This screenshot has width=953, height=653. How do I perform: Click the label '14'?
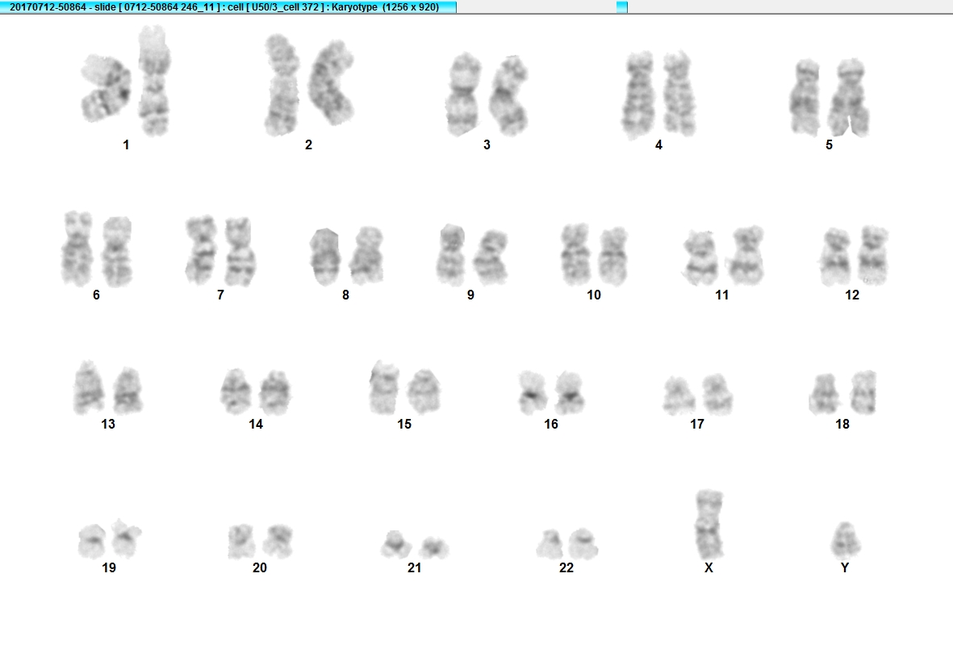coord(256,424)
